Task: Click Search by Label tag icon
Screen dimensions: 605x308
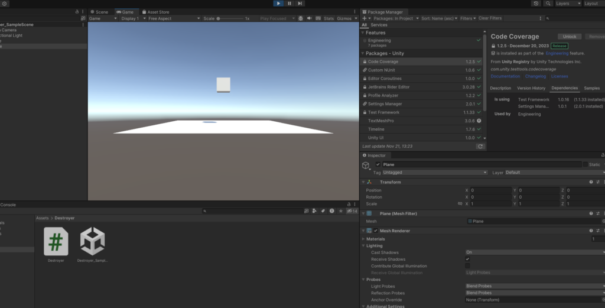Action: (x=323, y=211)
